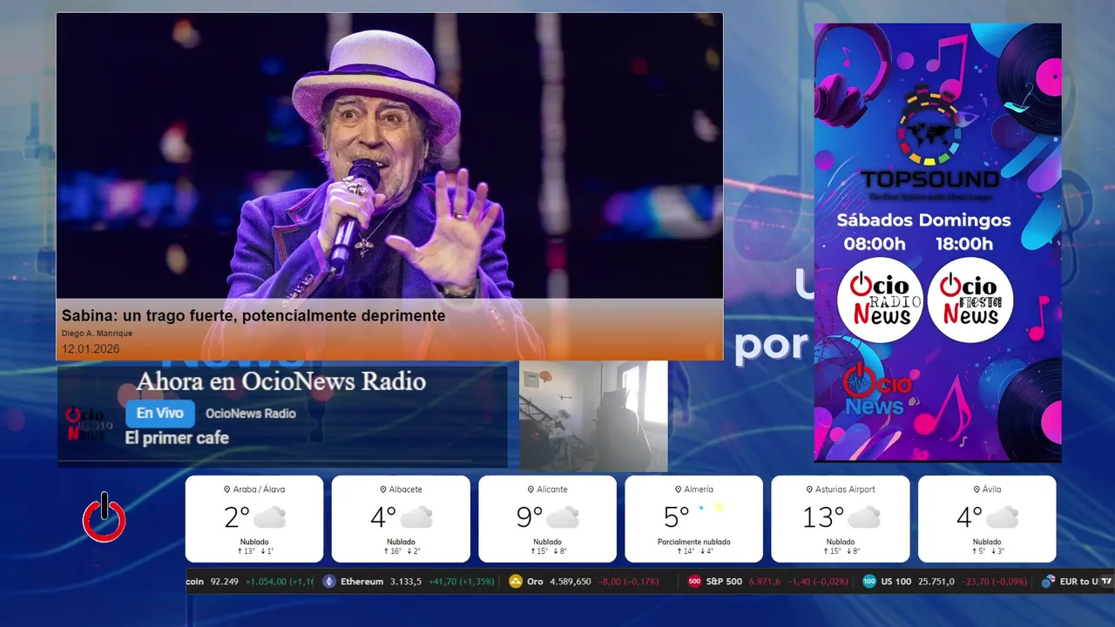1115x627 pixels.
Task: Click 'Parcialmente nublado' in Almería card
Action: click(x=694, y=542)
